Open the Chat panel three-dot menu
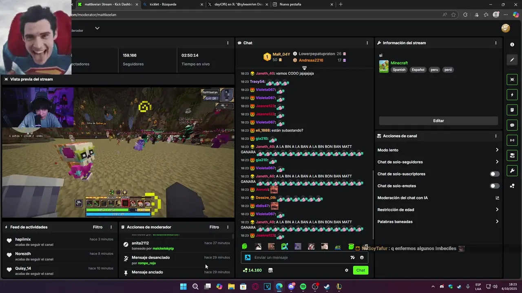Screen dimensions: 522x293 367,43
